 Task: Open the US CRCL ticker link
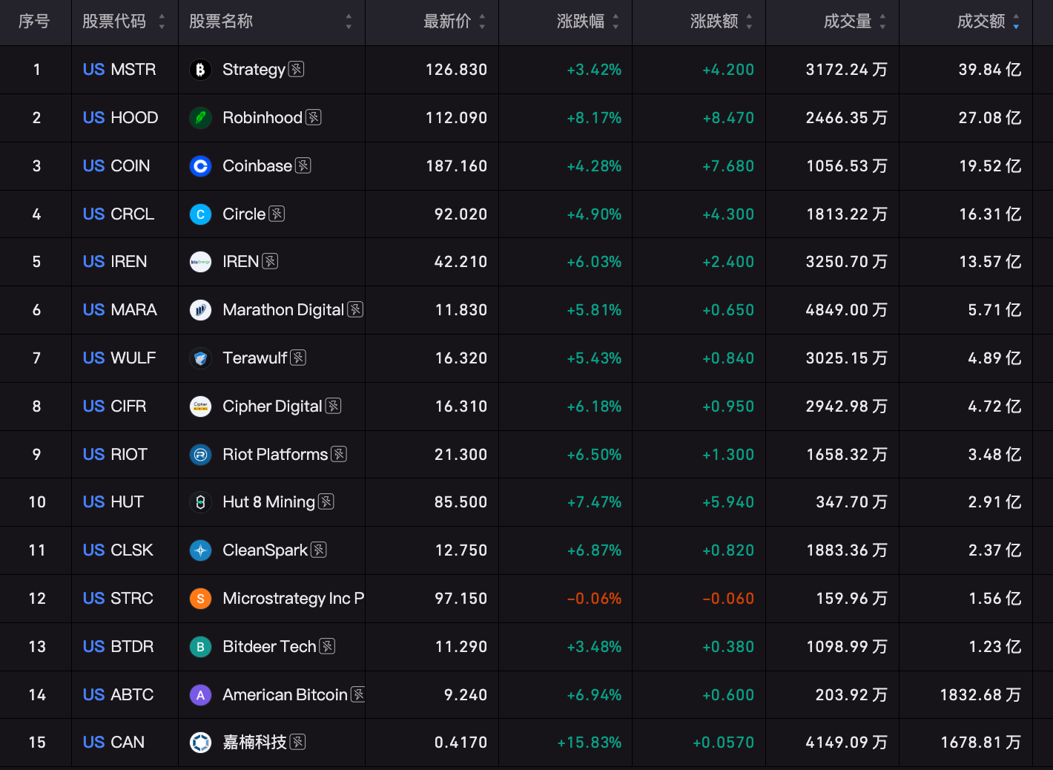tap(119, 214)
